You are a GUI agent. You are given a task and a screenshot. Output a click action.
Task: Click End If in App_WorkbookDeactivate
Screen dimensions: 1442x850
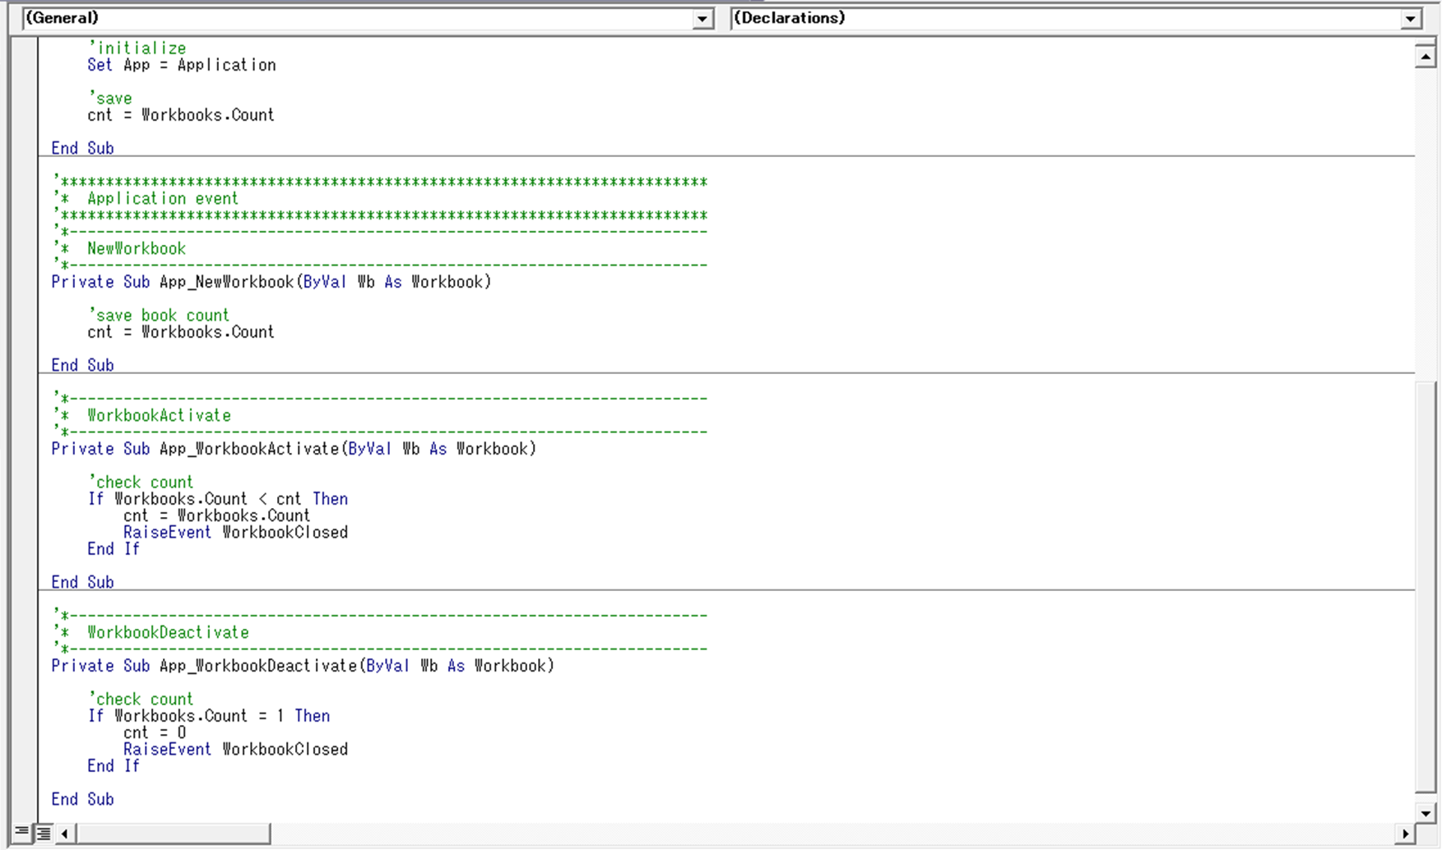(114, 766)
